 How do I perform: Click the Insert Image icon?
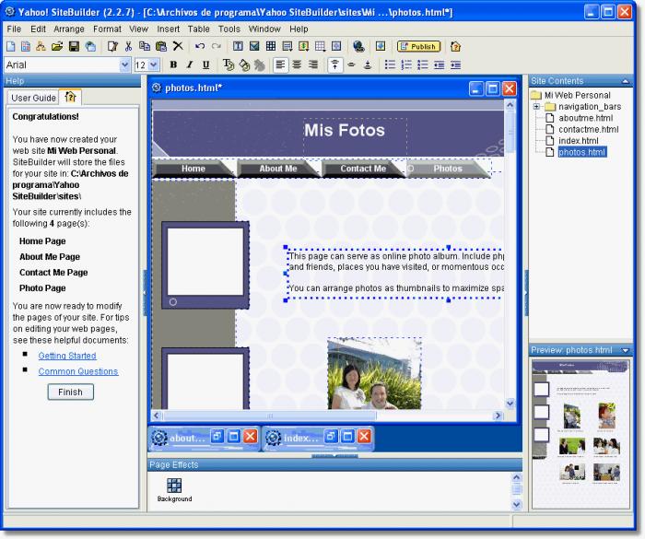tap(254, 46)
